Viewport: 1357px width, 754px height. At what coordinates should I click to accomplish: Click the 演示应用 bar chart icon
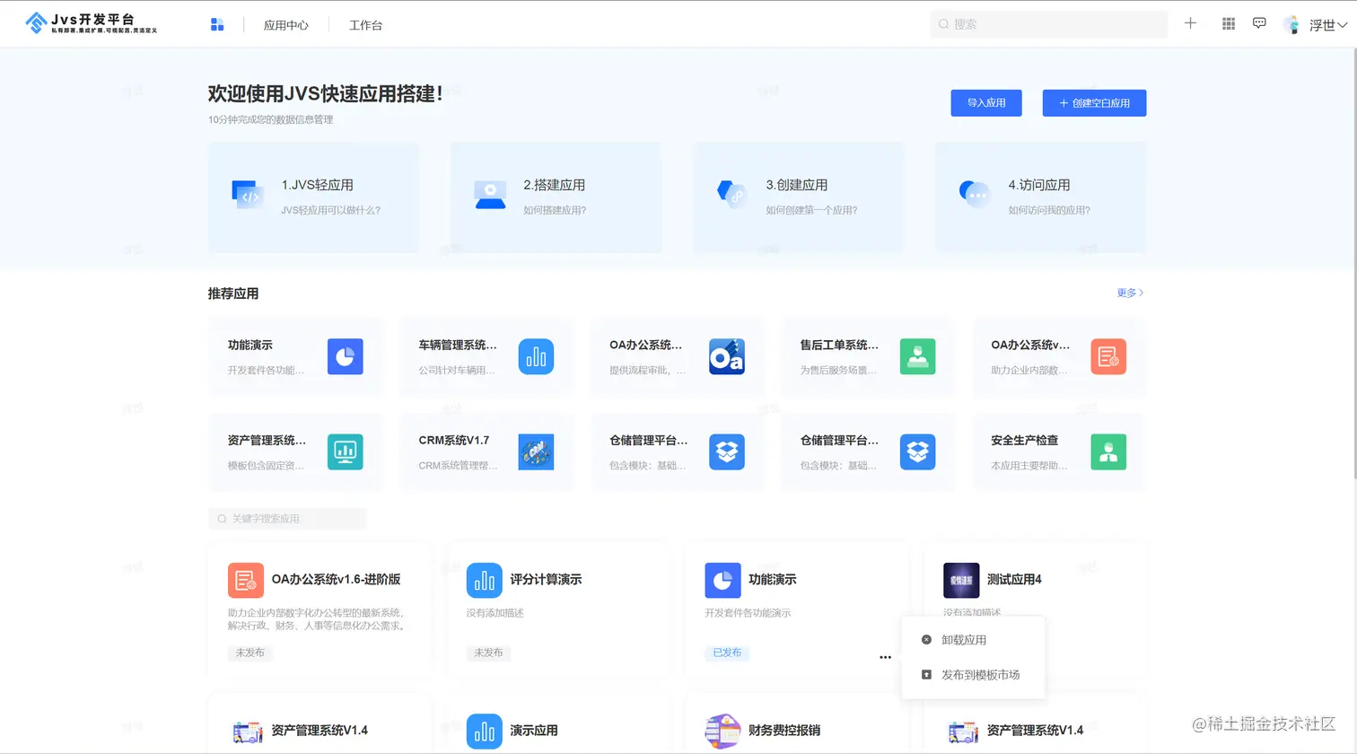point(485,732)
